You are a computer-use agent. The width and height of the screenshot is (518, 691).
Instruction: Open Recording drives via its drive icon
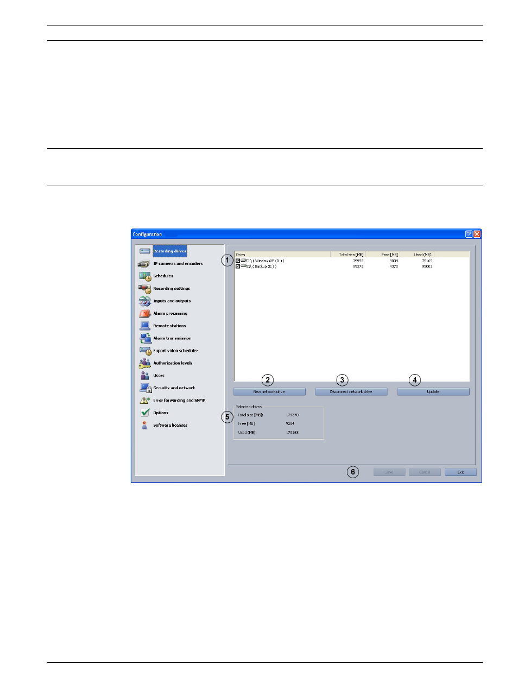point(145,251)
